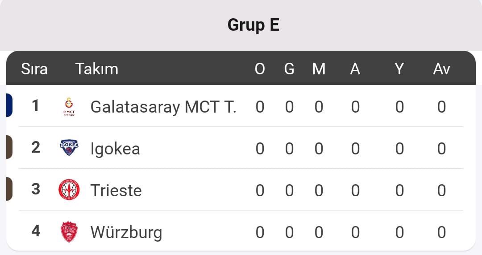Click rank number 4 in Würzburg row
The image size is (482, 255).
(36, 231)
